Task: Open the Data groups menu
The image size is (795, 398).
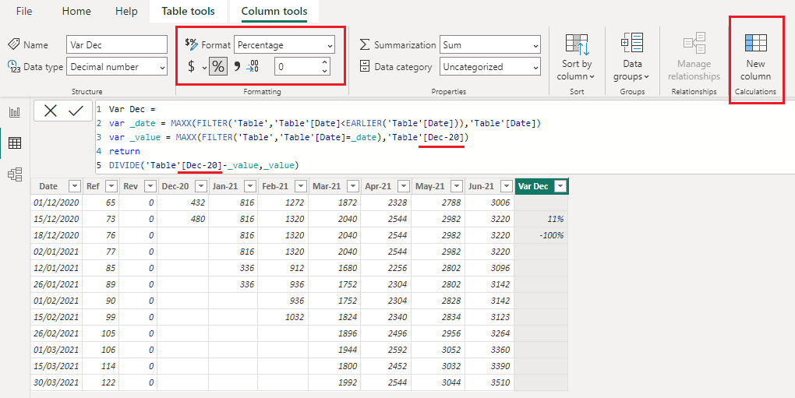Action: pos(632,57)
